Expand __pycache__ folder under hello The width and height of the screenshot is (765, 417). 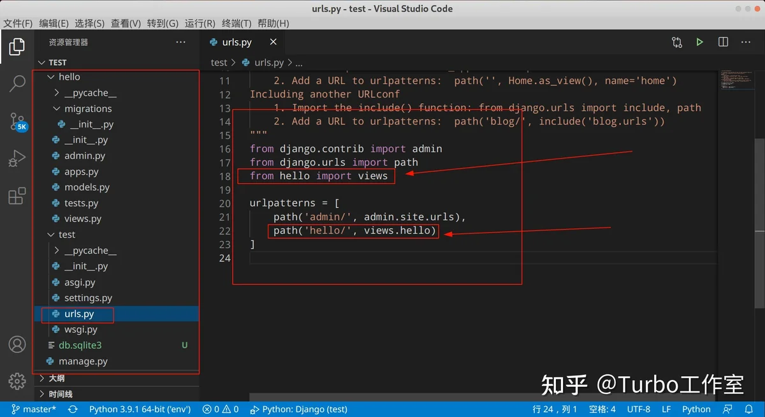[117, 92]
